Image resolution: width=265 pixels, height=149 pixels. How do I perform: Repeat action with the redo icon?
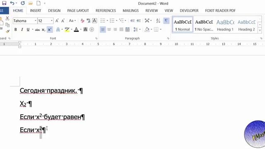tap(23, 3)
